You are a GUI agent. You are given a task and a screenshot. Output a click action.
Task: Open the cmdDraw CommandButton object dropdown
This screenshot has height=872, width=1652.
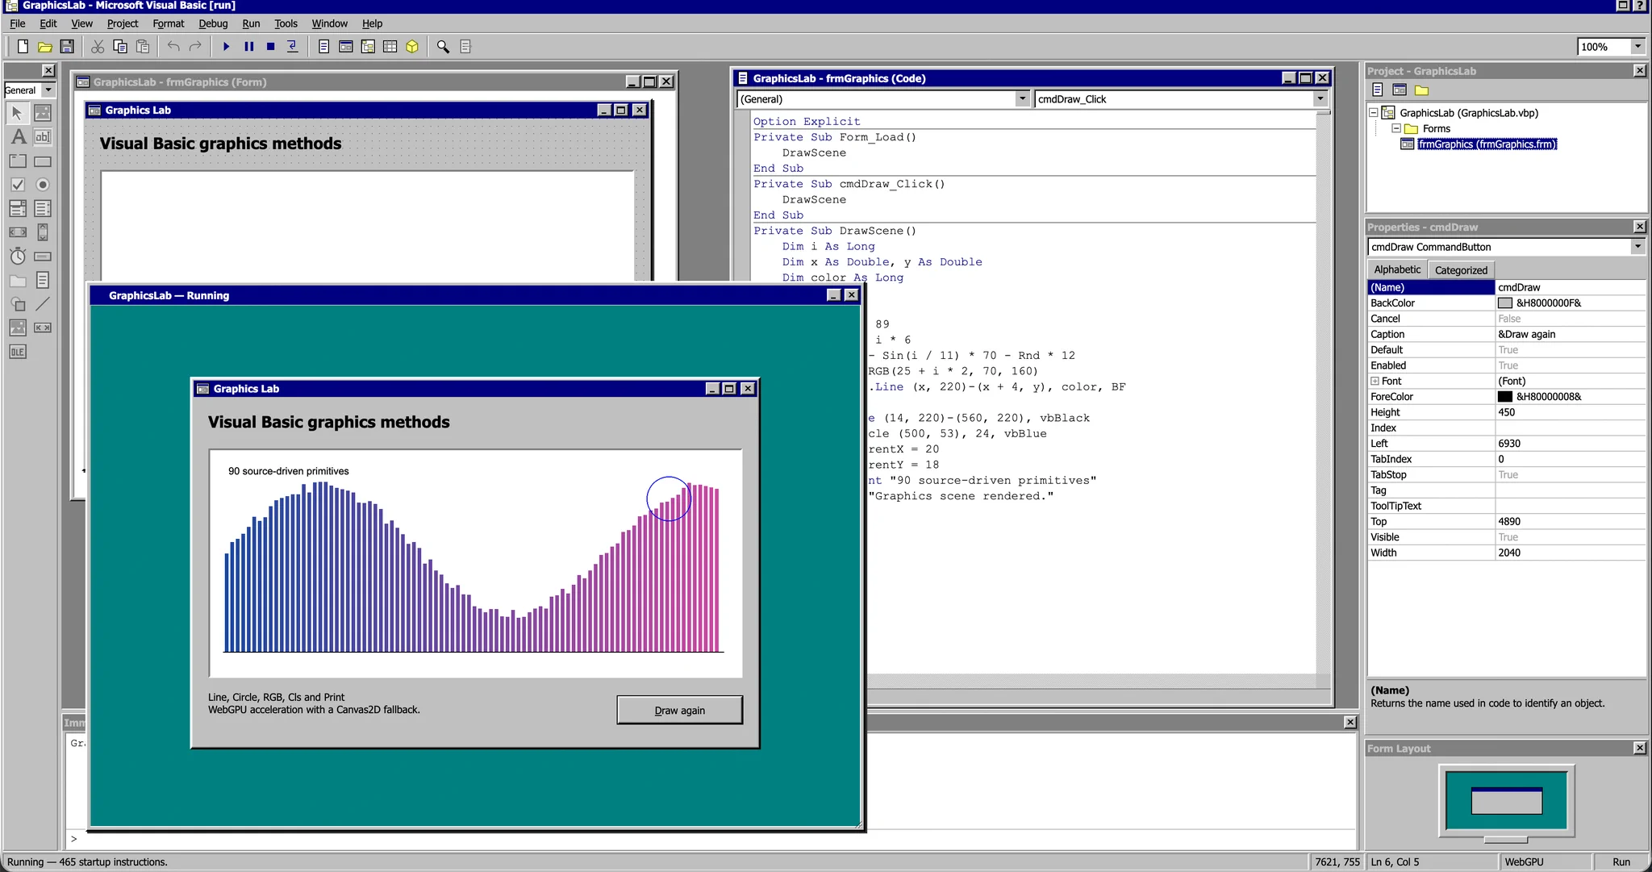pos(1637,247)
